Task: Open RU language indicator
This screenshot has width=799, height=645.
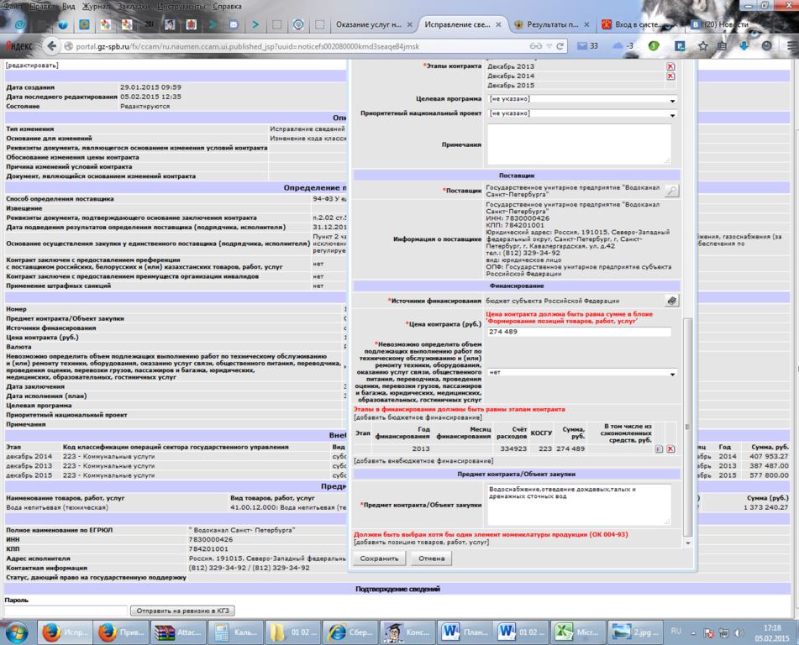Action: pyautogui.click(x=676, y=632)
